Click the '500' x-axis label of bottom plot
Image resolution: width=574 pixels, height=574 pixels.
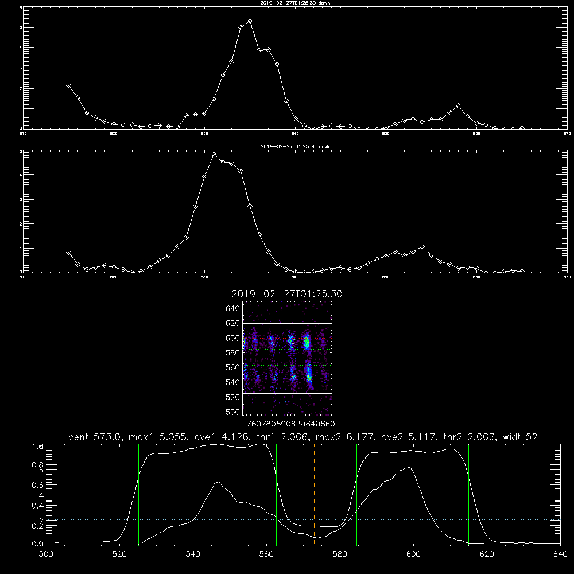46,554
